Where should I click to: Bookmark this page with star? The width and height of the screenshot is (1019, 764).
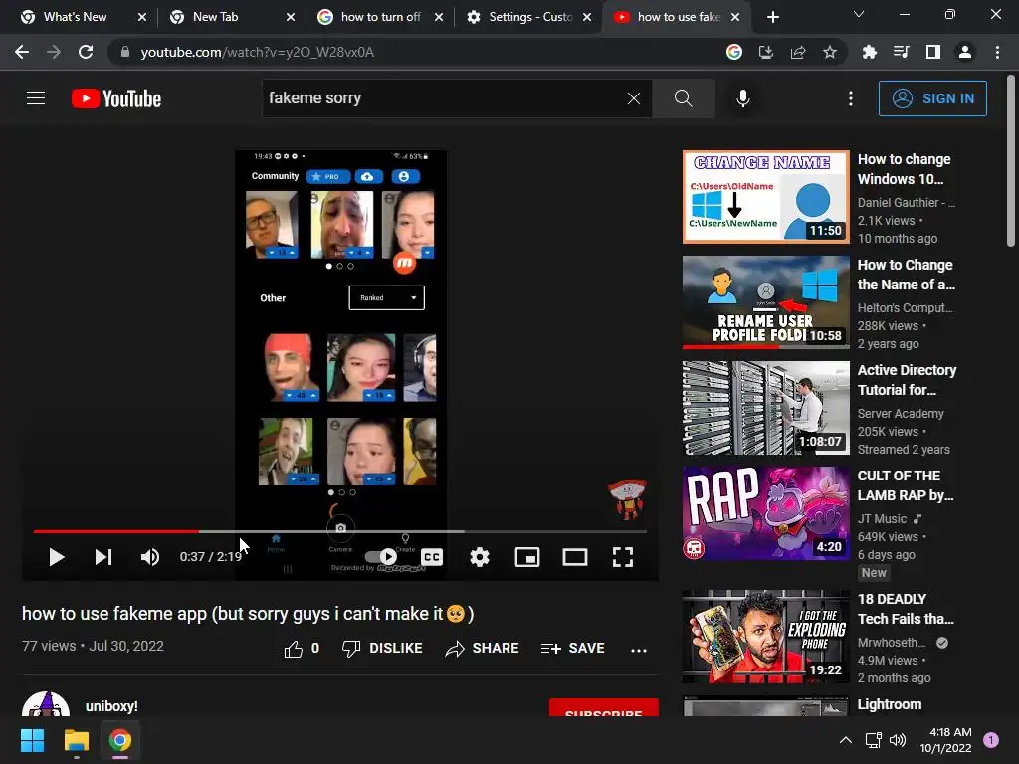[x=830, y=52]
